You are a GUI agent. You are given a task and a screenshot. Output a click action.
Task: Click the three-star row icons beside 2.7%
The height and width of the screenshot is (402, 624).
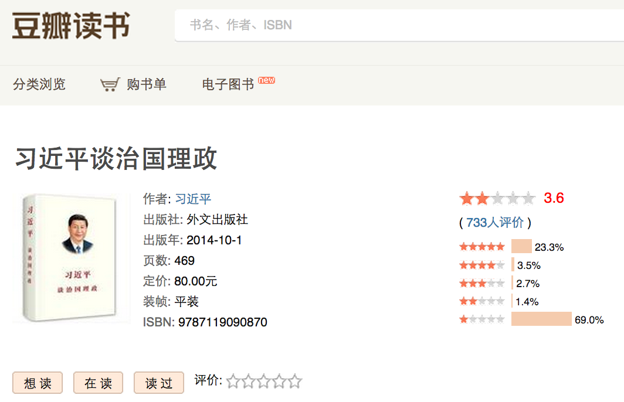click(x=482, y=283)
